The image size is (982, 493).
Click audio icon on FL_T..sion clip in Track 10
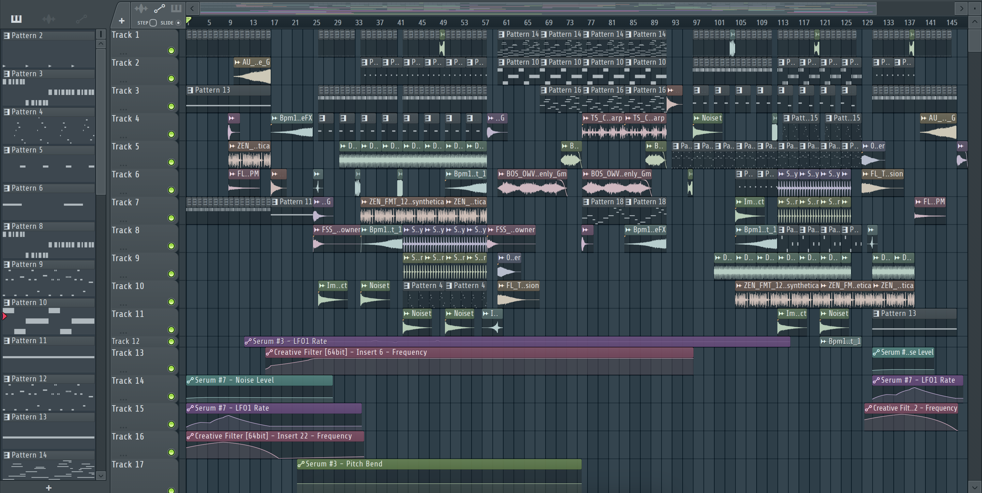pos(501,286)
